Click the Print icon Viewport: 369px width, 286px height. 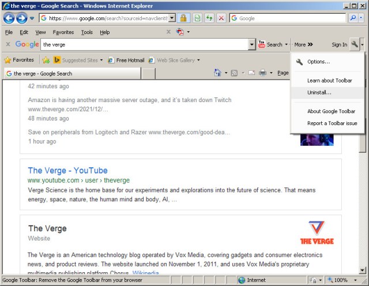(262, 73)
